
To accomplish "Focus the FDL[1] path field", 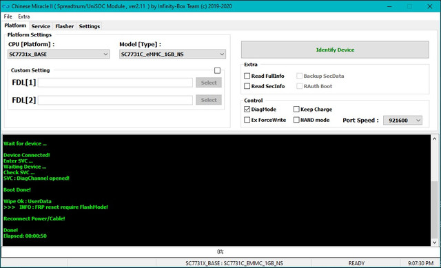I will tap(115, 83).
